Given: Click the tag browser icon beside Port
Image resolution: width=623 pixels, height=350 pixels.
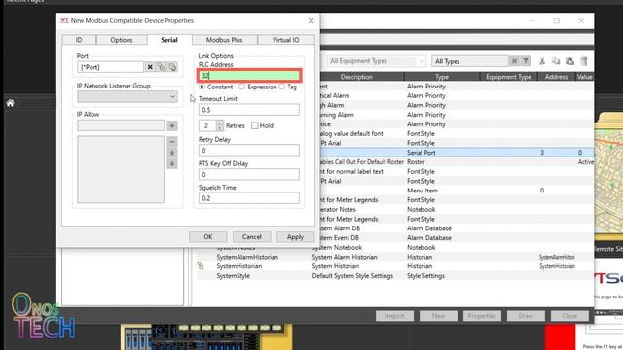Looking at the screenshot, I should (161, 67).
